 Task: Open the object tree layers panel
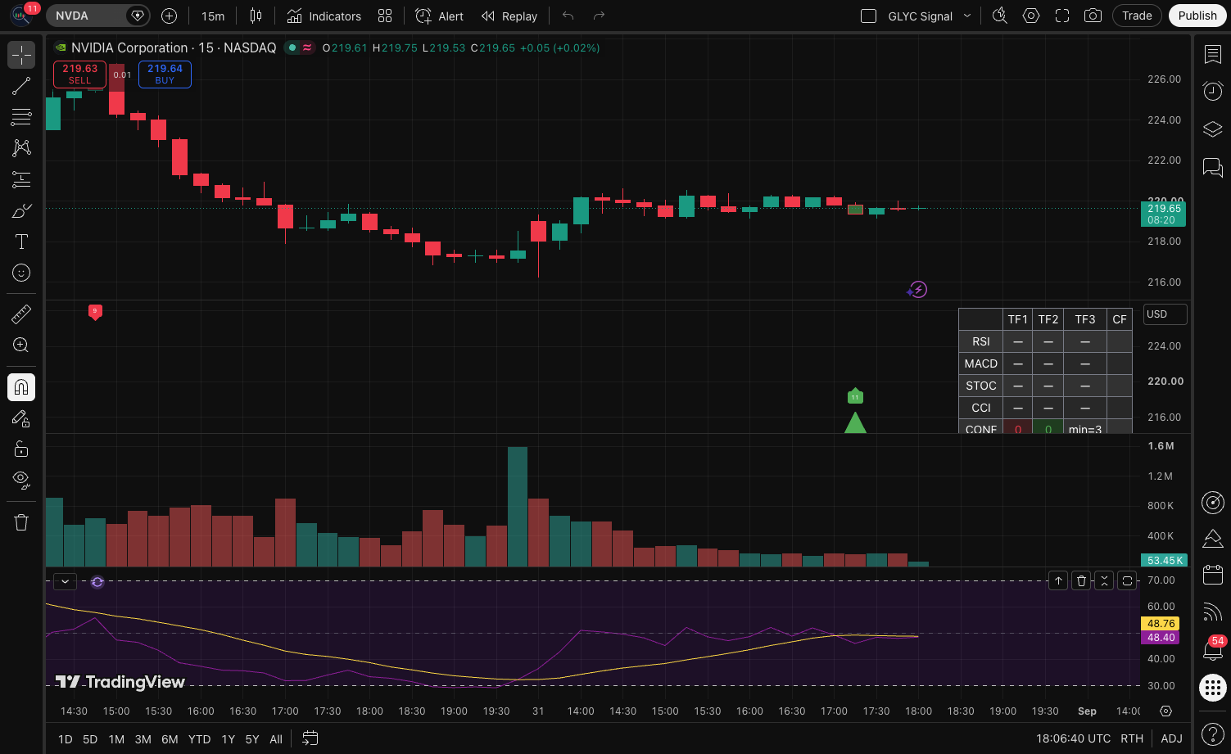1212,129
